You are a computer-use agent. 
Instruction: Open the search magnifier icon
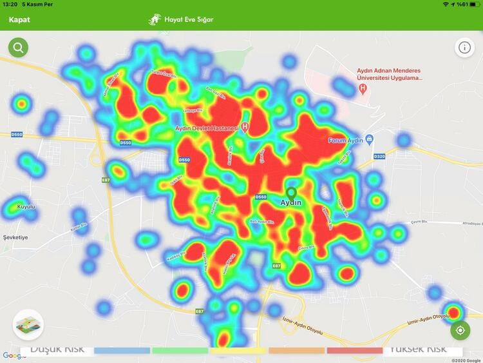point(18,47)
